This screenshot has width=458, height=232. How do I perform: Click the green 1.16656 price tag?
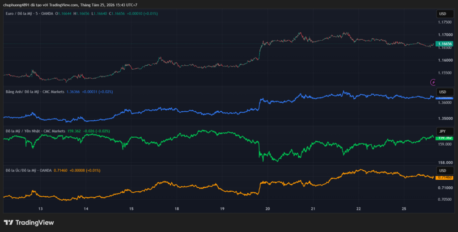pos(444,44)
